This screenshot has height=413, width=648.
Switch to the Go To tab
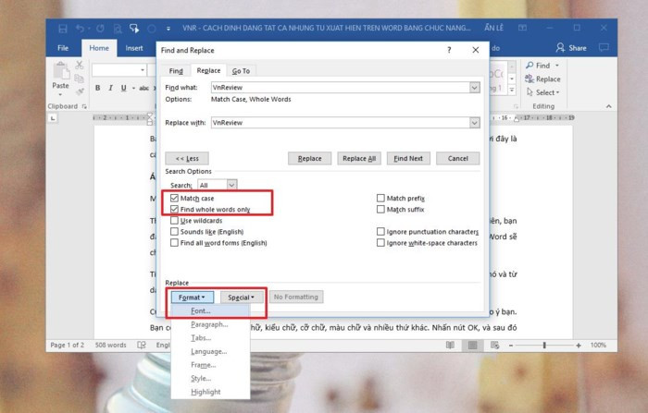241,70
